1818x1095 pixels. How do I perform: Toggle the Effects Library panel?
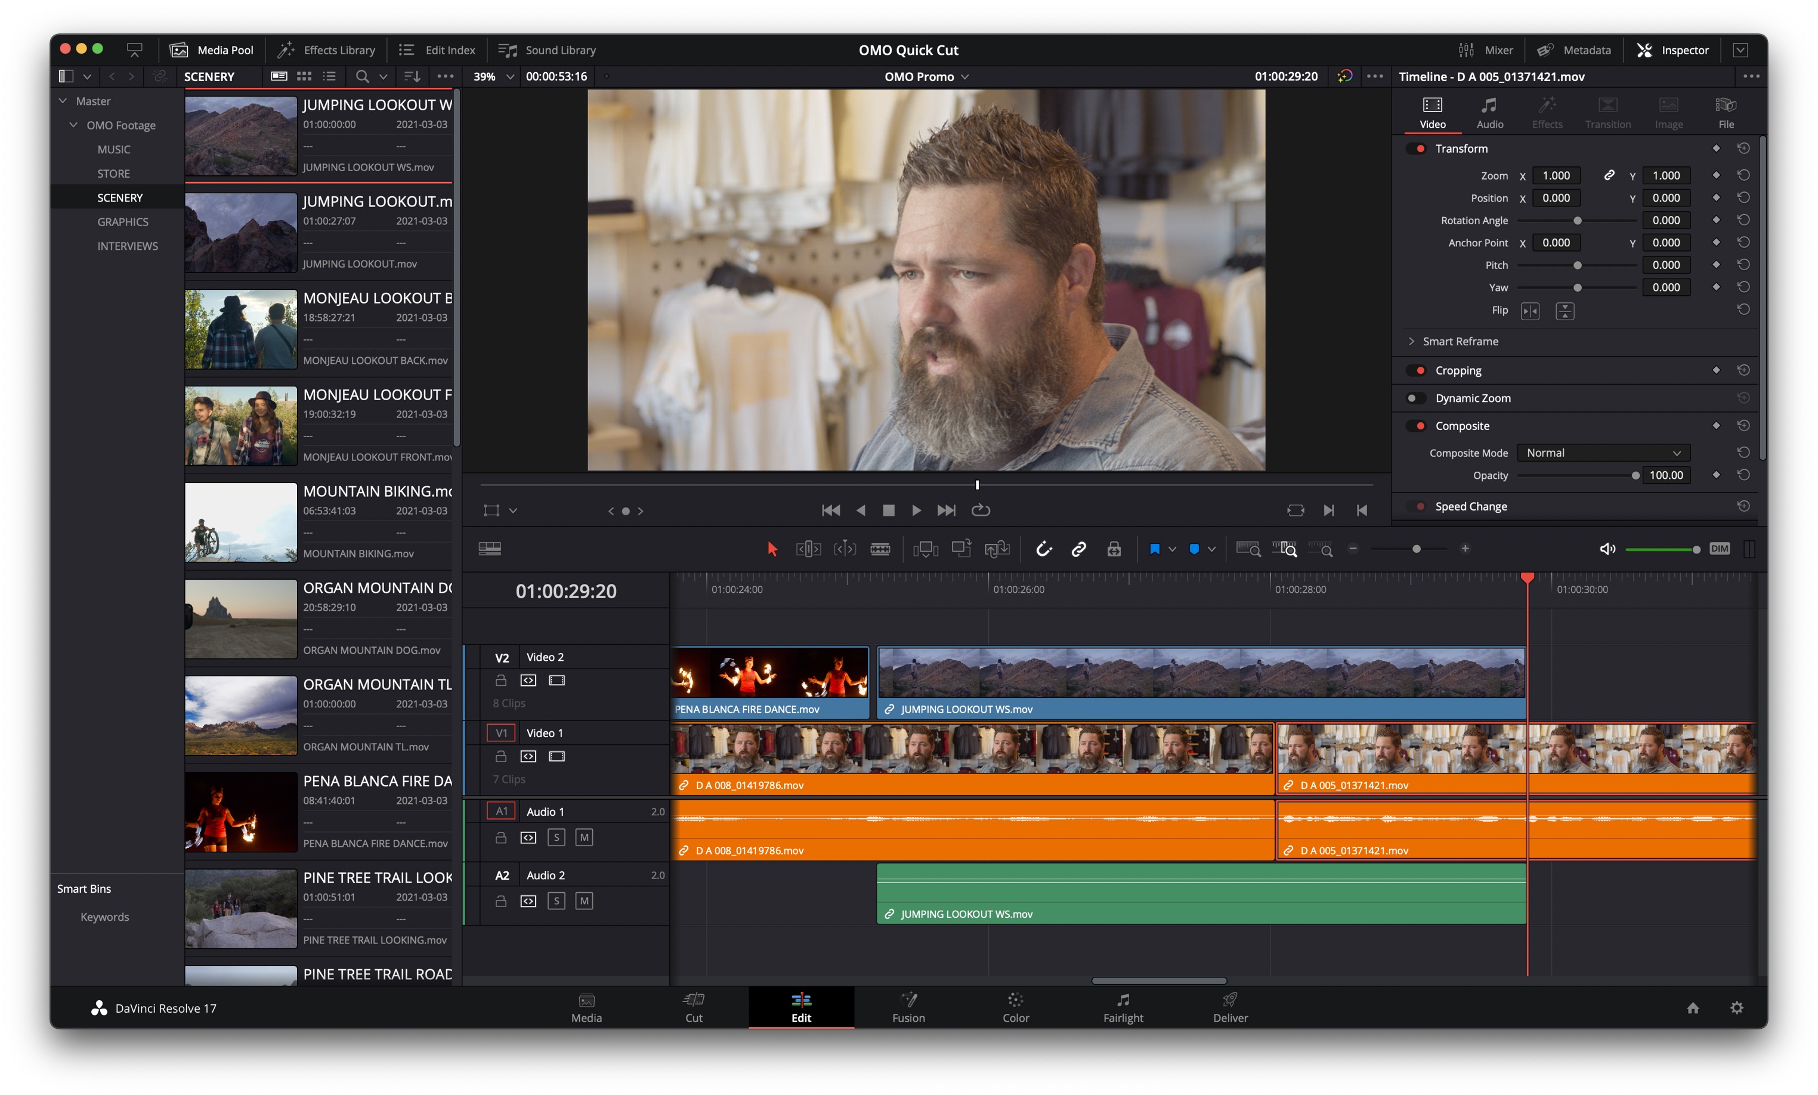(326, 50)
